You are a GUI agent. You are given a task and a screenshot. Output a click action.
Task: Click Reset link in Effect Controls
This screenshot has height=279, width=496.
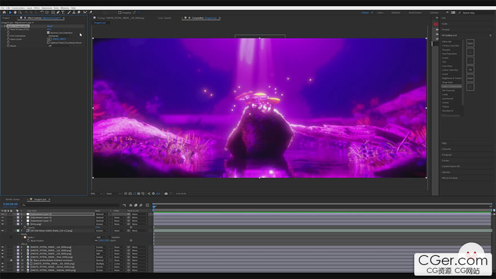[x=50, y=26]
